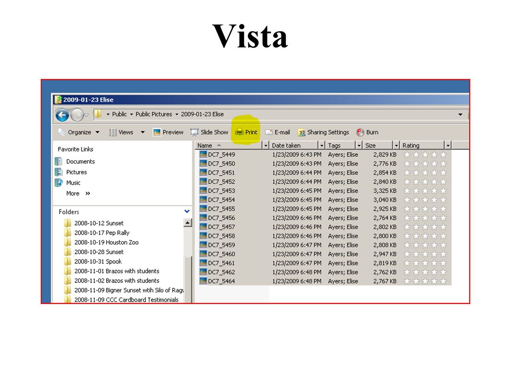Screen dimensions: 511x383
Task: Select image file DC7_5460
Action: [217, 254]
